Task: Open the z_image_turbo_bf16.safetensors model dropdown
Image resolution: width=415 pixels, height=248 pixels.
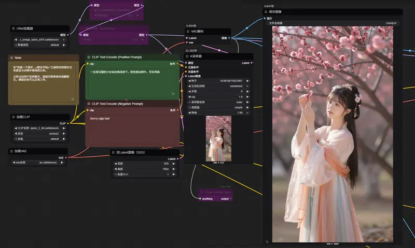Action: click(40, 40)
